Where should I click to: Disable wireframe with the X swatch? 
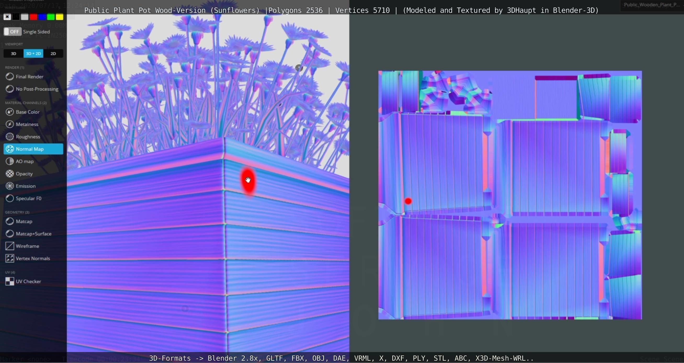(x=7, y=17)
